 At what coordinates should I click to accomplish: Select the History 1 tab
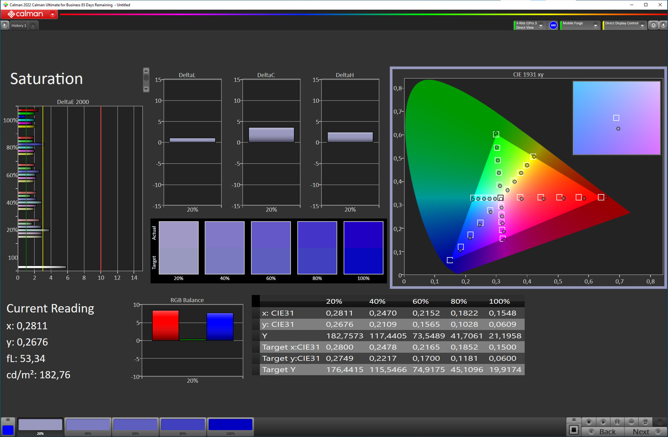tap(19, 25)
